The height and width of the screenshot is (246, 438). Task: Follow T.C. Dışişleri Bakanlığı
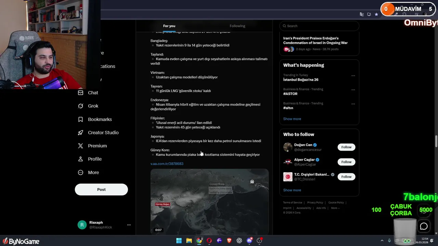[346, 177]
